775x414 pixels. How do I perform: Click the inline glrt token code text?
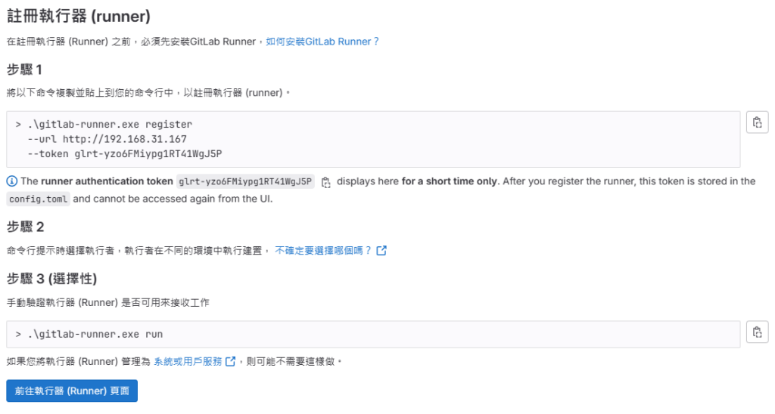pos(245,181)
